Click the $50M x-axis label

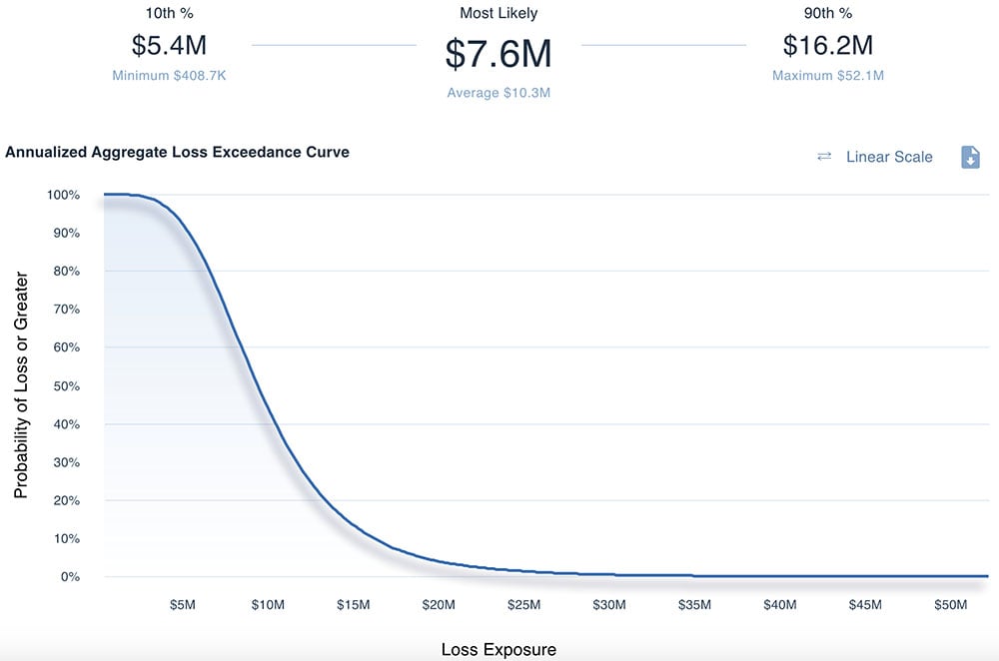pyautogui.click(x=951, y=605)
